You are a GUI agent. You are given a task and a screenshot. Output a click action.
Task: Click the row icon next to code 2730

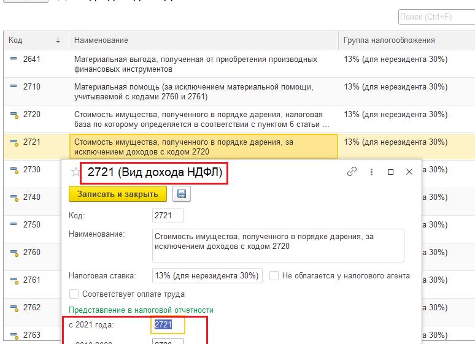(14, 170)
